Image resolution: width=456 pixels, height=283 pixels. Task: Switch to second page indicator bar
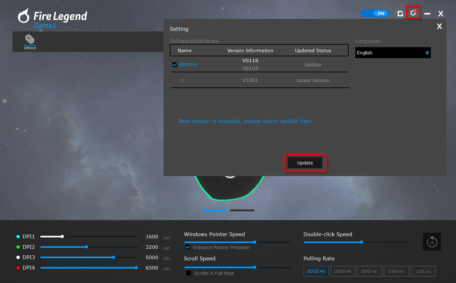242,210
